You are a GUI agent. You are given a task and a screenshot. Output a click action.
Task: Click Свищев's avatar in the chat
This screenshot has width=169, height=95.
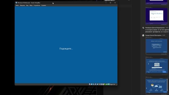[143, 35]
